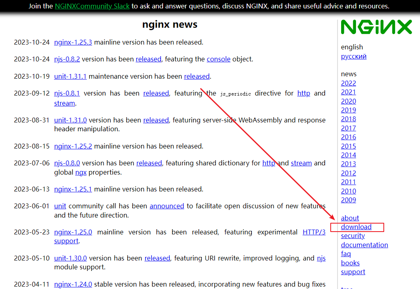Click 'released' in the unit-1.31.1 entry
The height and width of the screenshot is (289, 420).
click(197, 76)
